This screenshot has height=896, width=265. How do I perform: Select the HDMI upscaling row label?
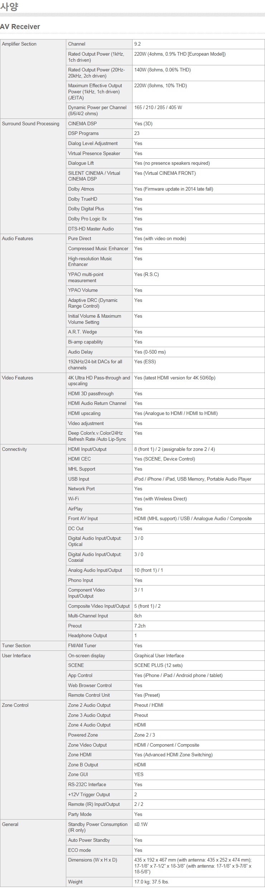84,413
